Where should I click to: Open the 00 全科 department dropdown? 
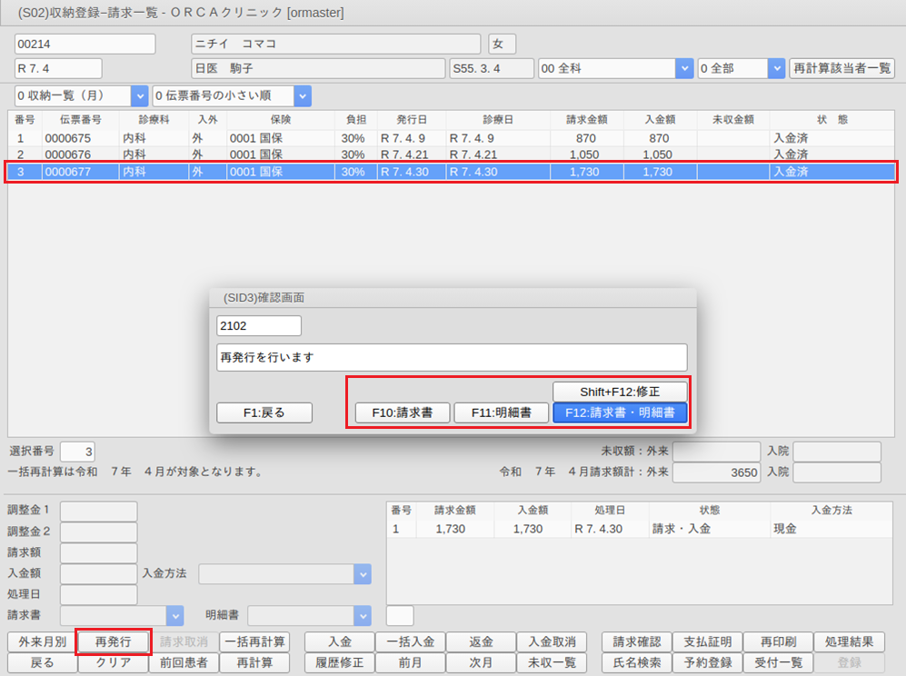coord(683,69)
